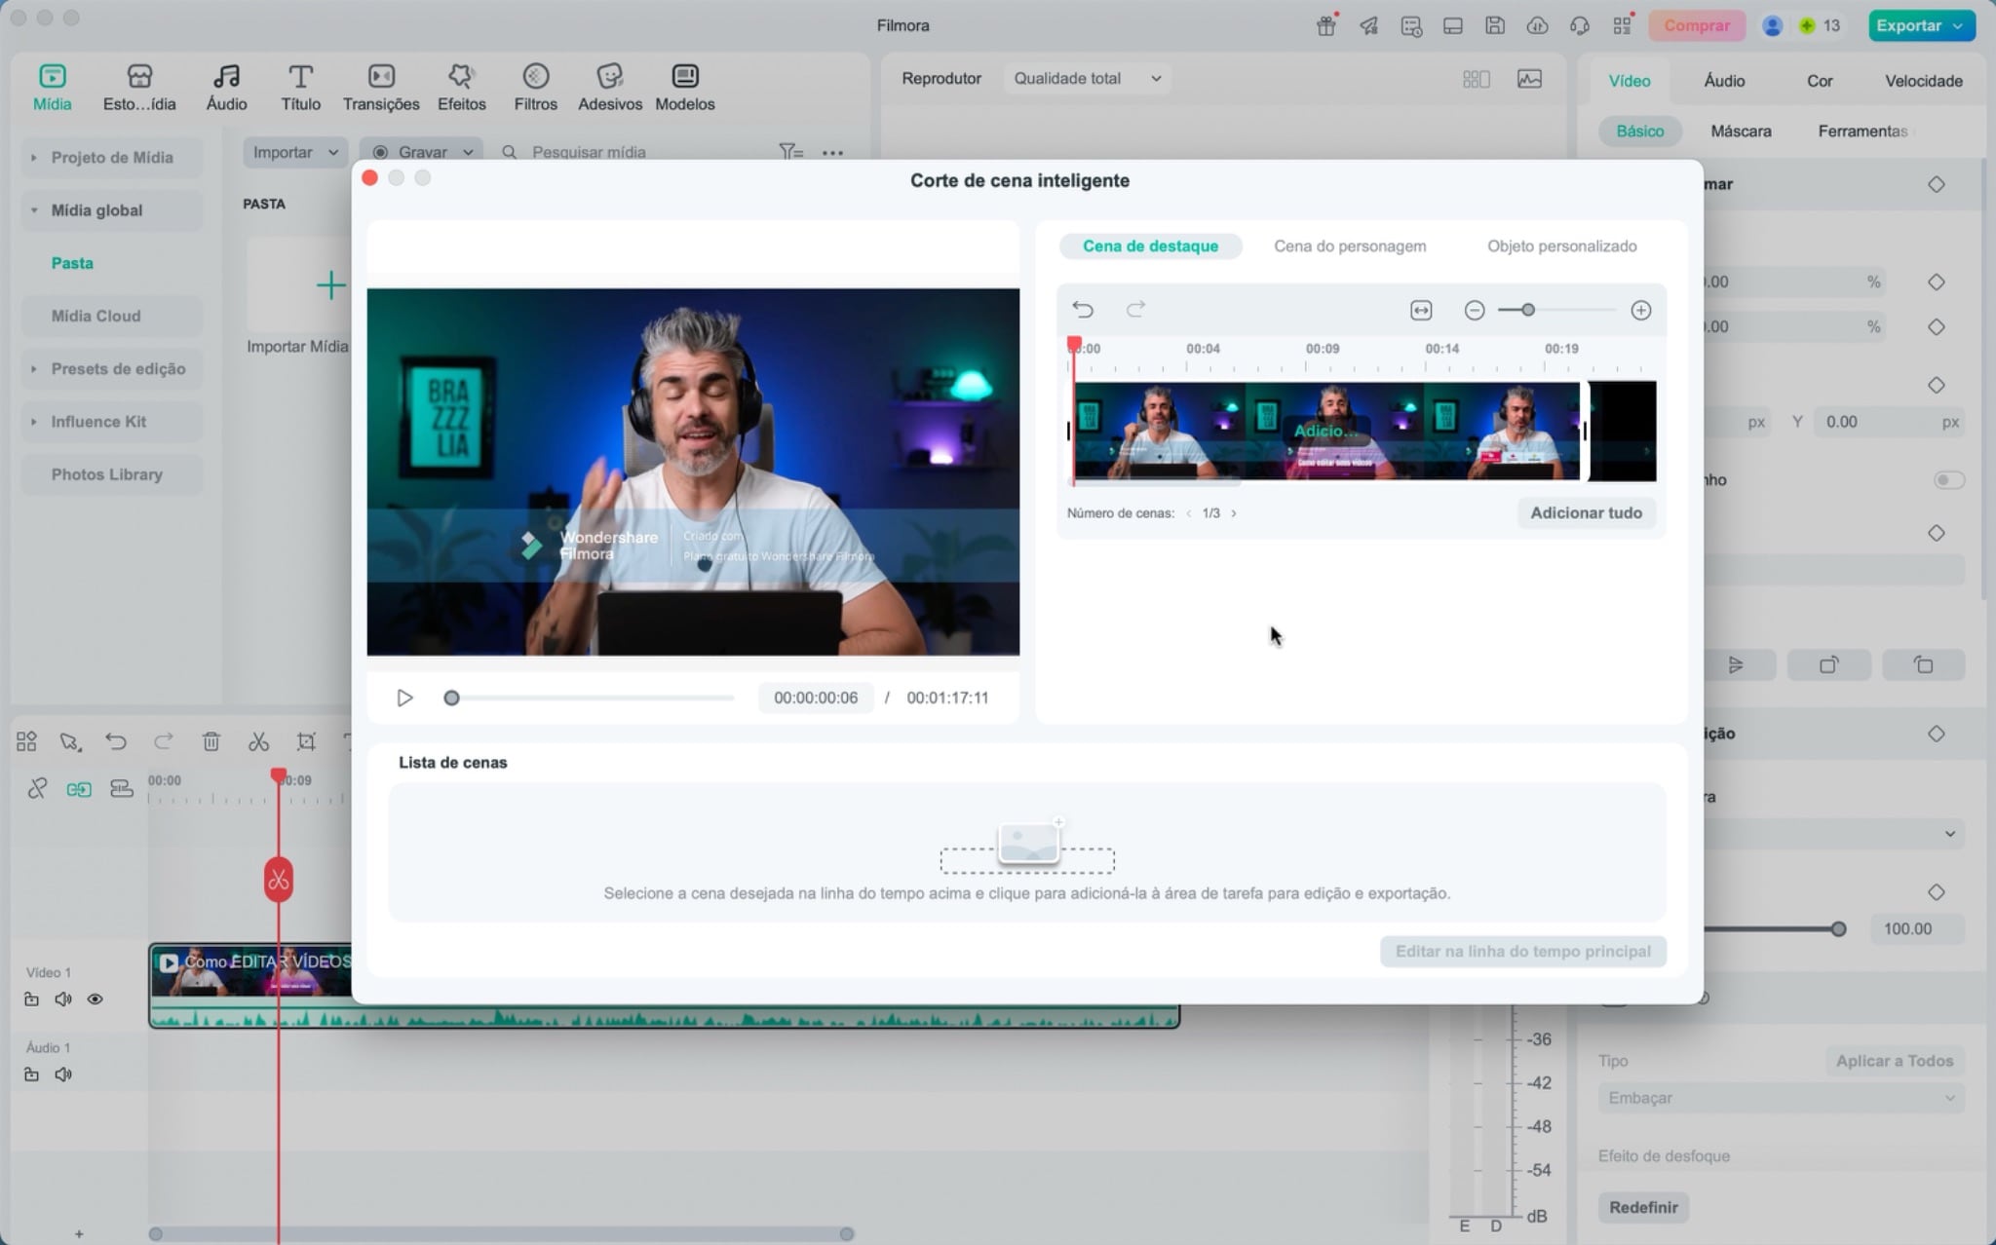This screenshot has height=1245, width=1996.
Task: Click Editar na linha do tempo principal
Action: 1522,951
